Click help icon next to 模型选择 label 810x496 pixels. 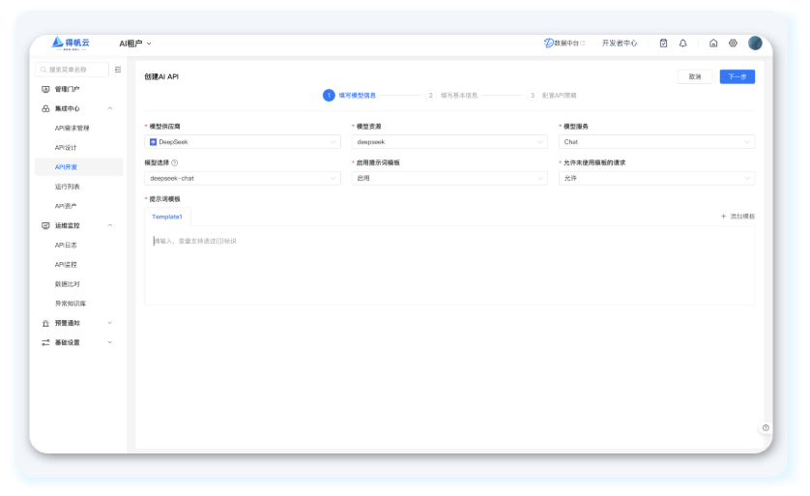click(175, 162)
